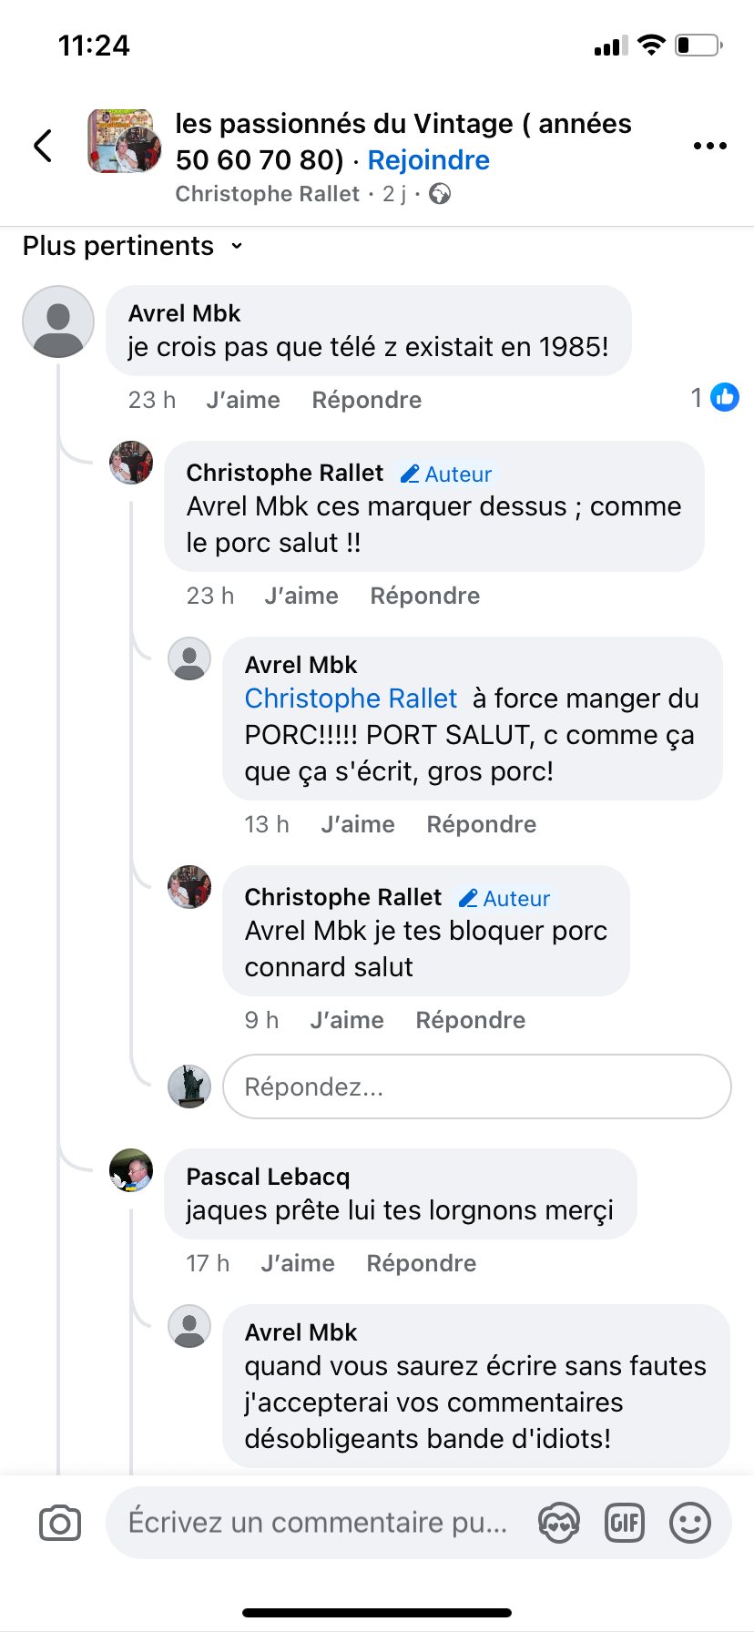Image resolution: width=754 pixels, height=1632 pixels.
Task: Tap the blue like reaction icon
Action: coord(725,397)
